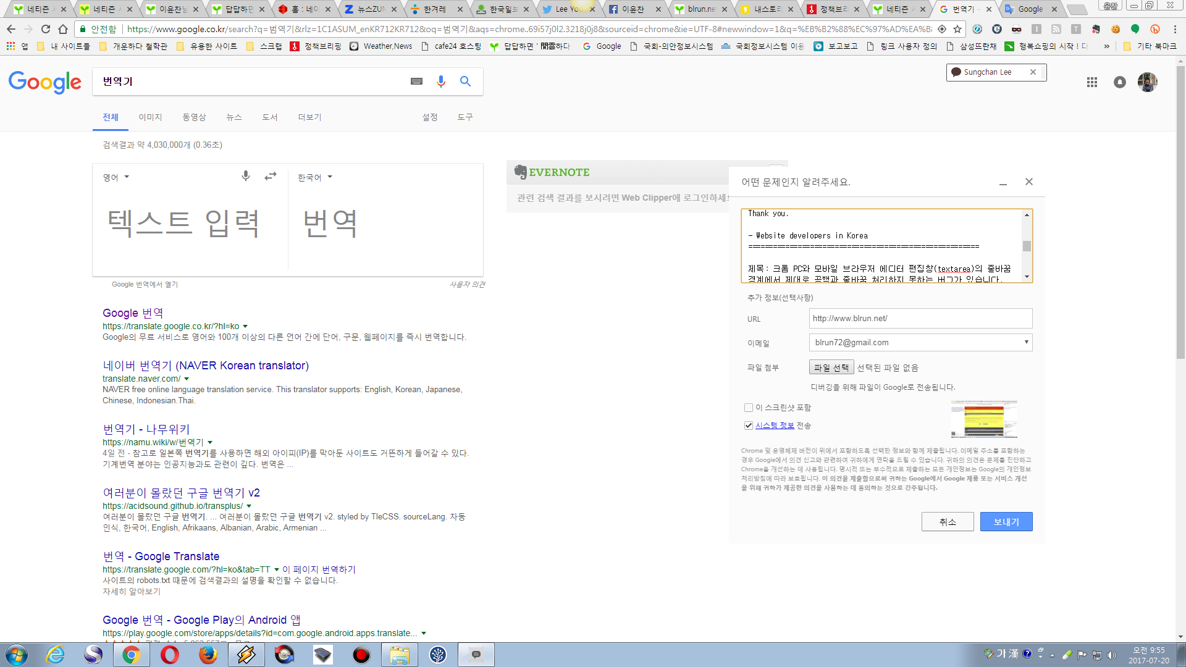Expand options arrow beside translate.naver.com URL
1186x667 pixels.
click(187, 379)
